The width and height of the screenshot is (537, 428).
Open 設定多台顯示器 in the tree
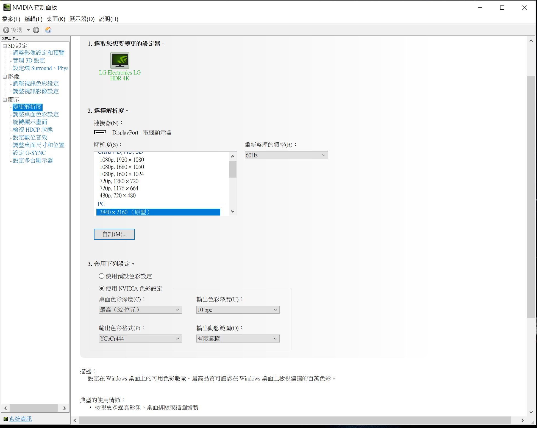(x=33, y=160)
